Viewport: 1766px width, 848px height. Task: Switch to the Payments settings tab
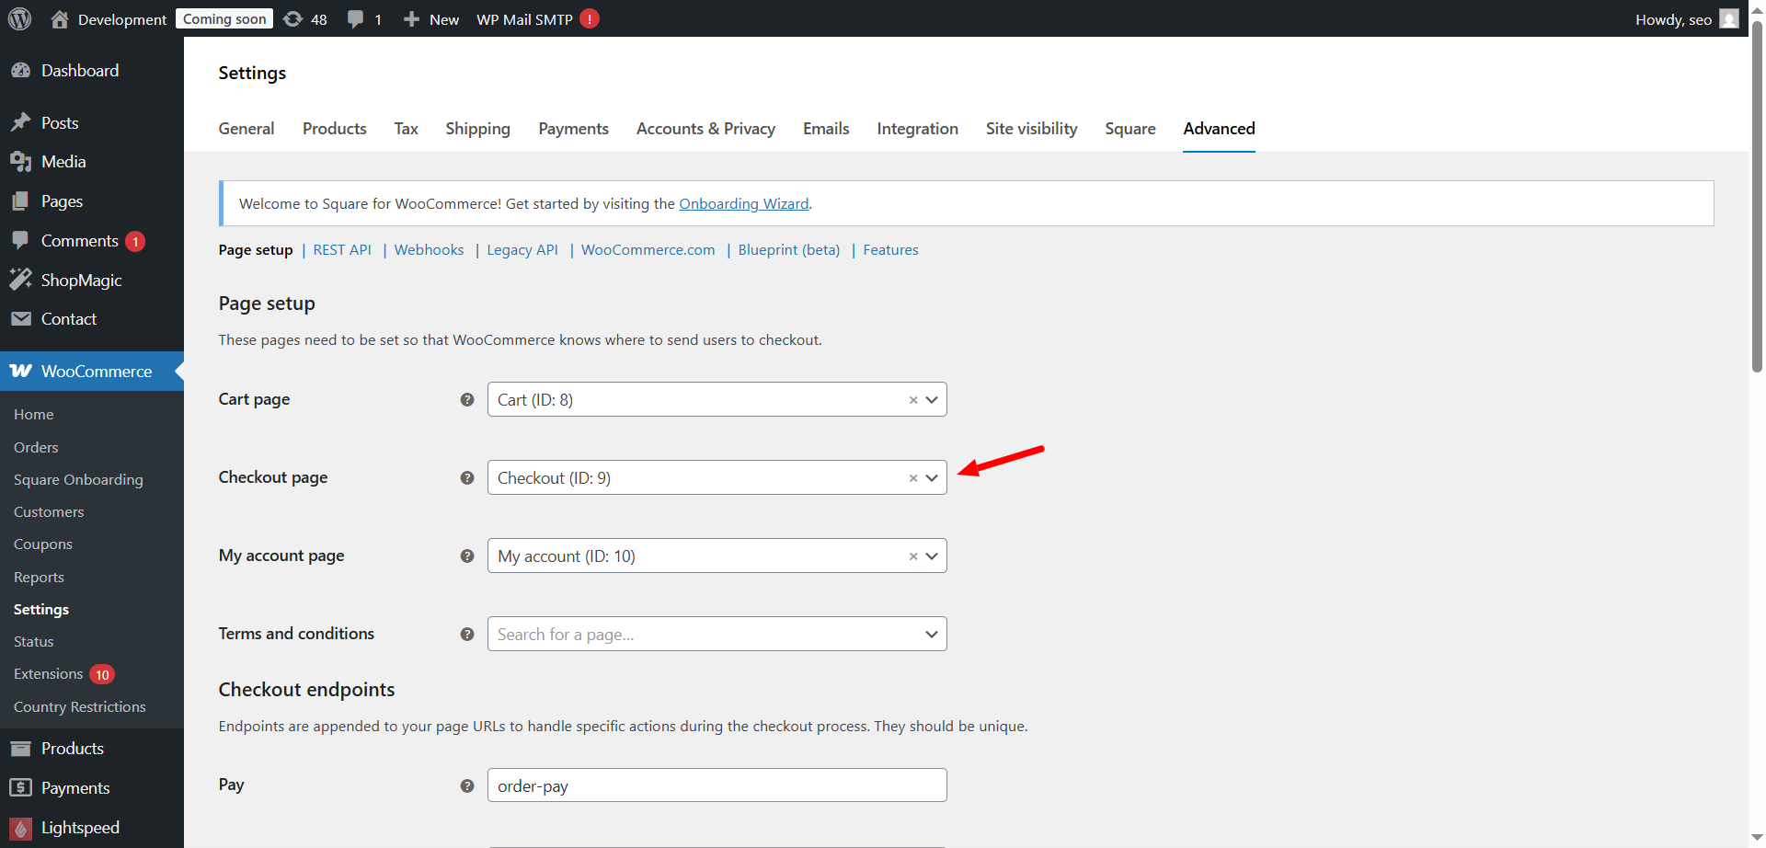click(x=573, y=129)
